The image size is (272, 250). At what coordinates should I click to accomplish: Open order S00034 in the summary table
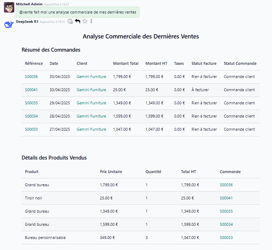coord(31,116)
